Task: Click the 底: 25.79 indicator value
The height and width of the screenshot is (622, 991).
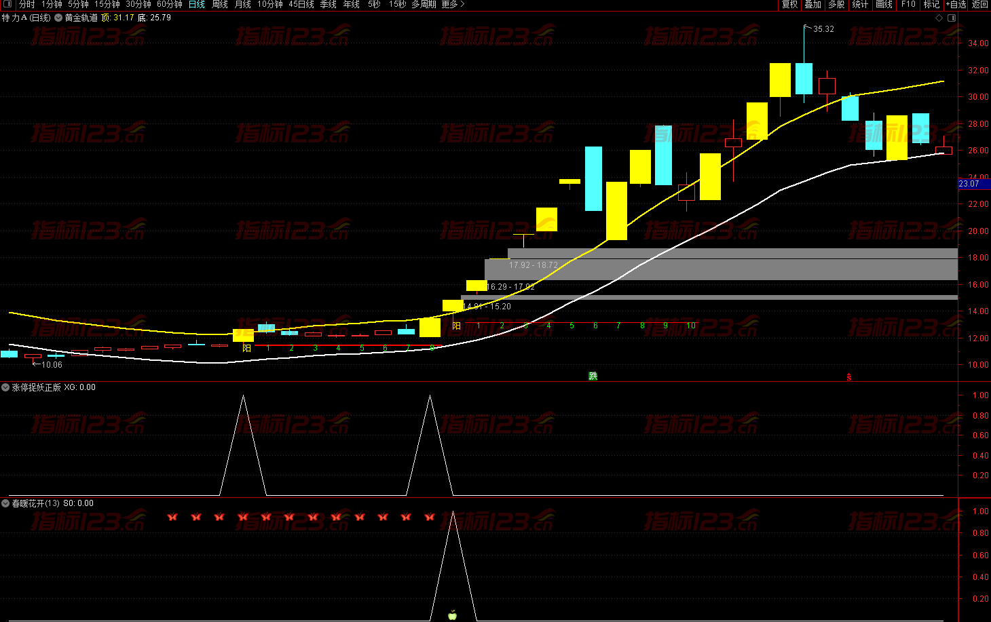Action: click(155, 18)
